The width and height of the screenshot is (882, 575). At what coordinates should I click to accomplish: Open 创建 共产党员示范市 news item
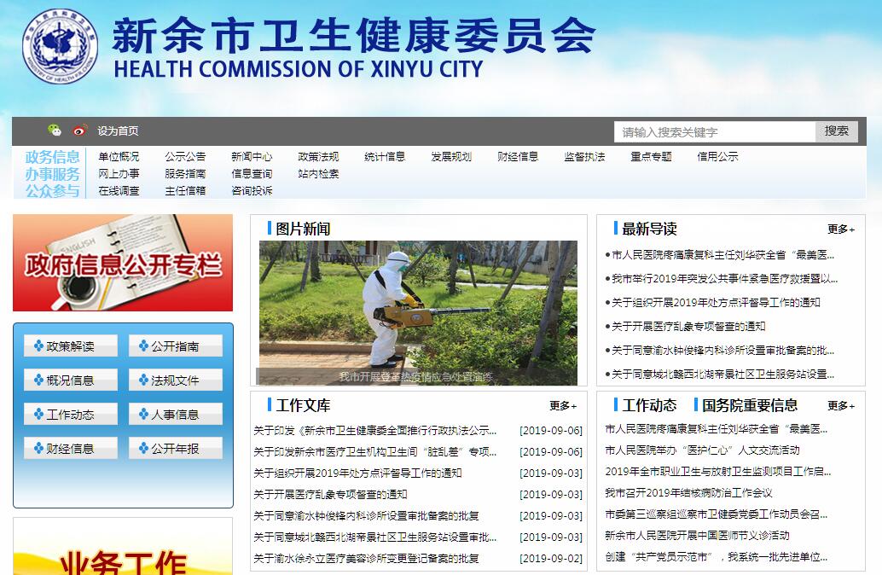coord(716,557)
